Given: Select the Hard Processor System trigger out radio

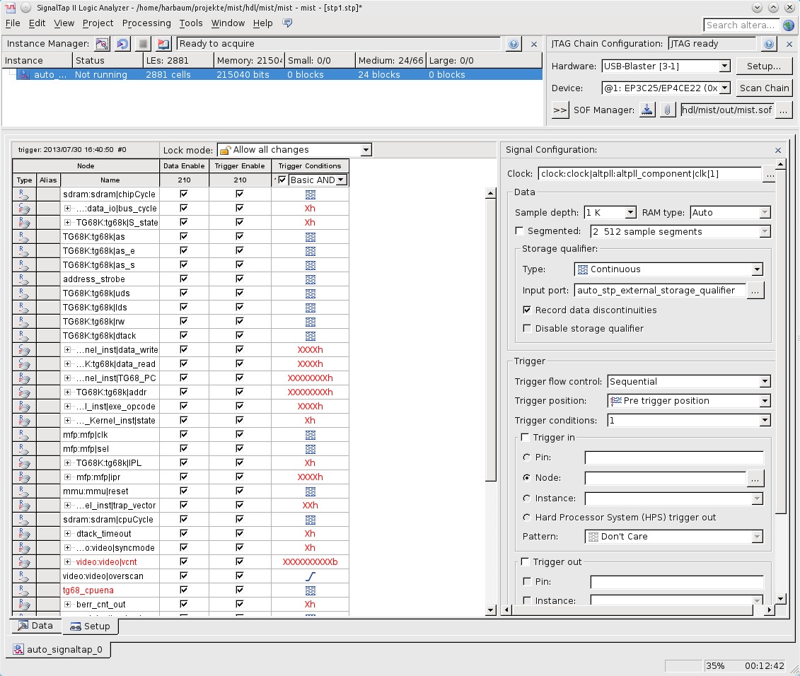Looking at the screenshot, I should pos(527,518).
